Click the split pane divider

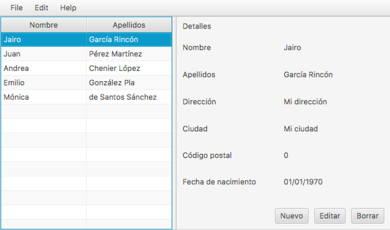coord(175,123)
